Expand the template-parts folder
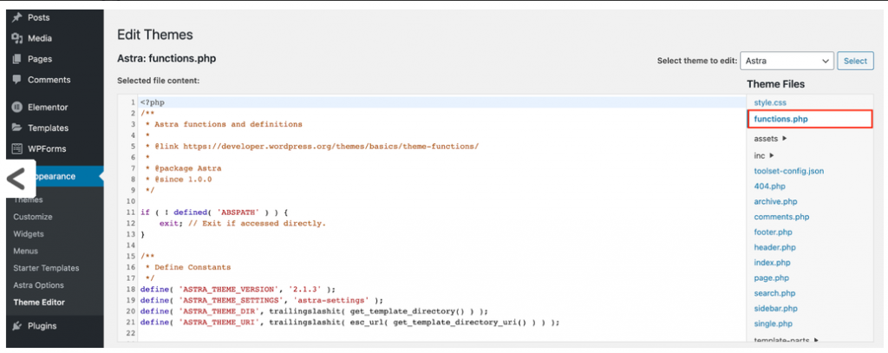Screen dimensions: 888x353 (x=786, y=340)
